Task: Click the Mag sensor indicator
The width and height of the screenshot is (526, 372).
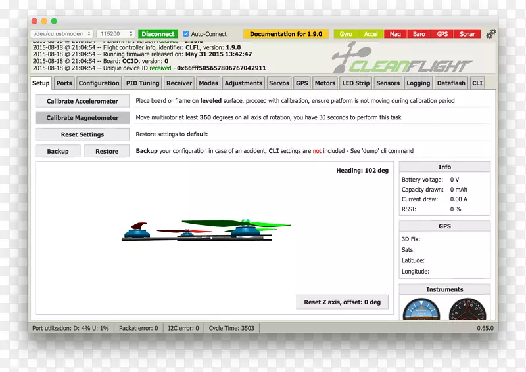Action: point(395,34)
